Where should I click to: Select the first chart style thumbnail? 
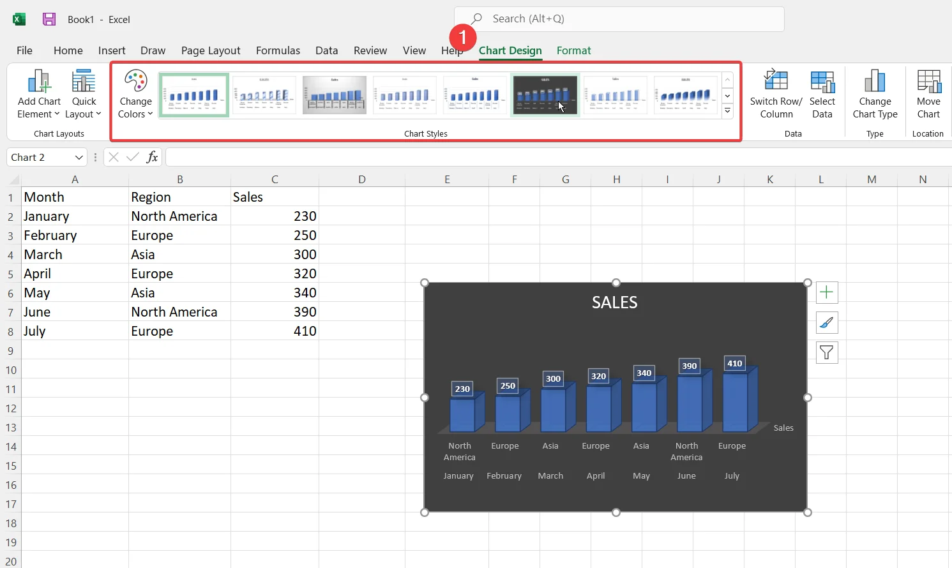tap(194, 95)
